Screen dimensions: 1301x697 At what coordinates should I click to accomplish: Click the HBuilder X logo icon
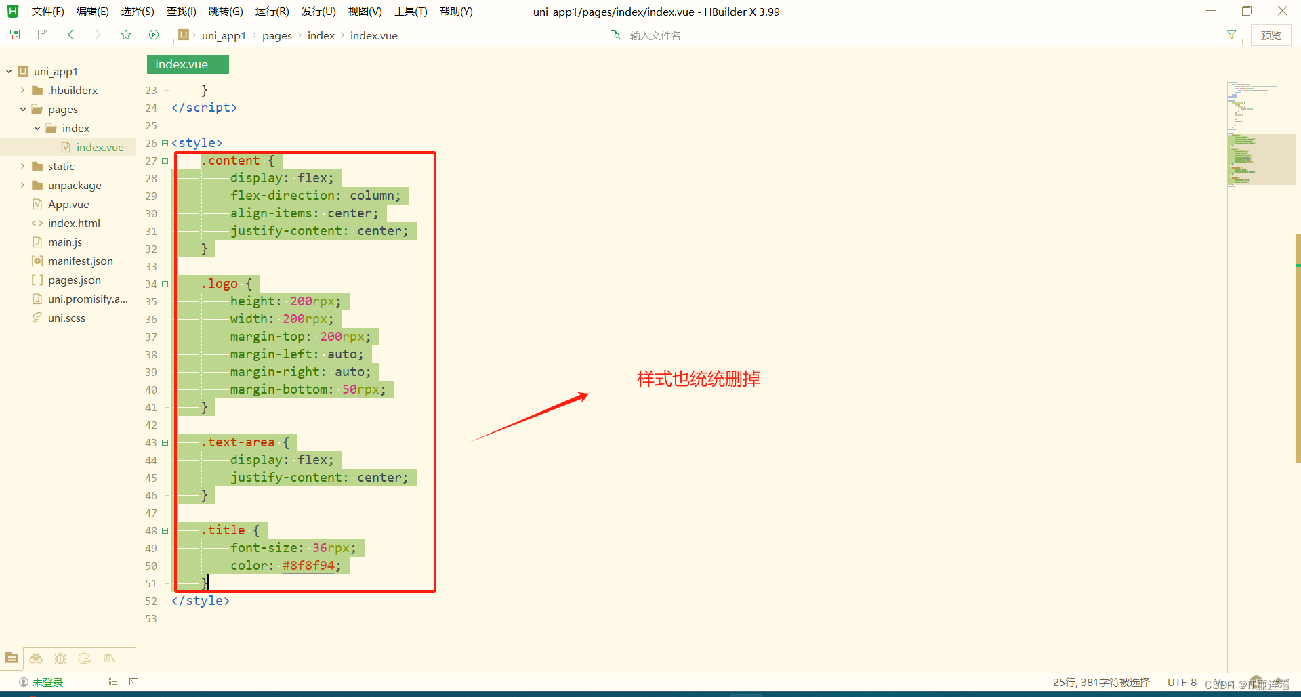tap(12, 12)
